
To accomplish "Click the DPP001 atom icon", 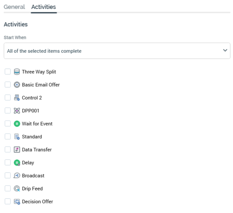I will tap(17, 111).
